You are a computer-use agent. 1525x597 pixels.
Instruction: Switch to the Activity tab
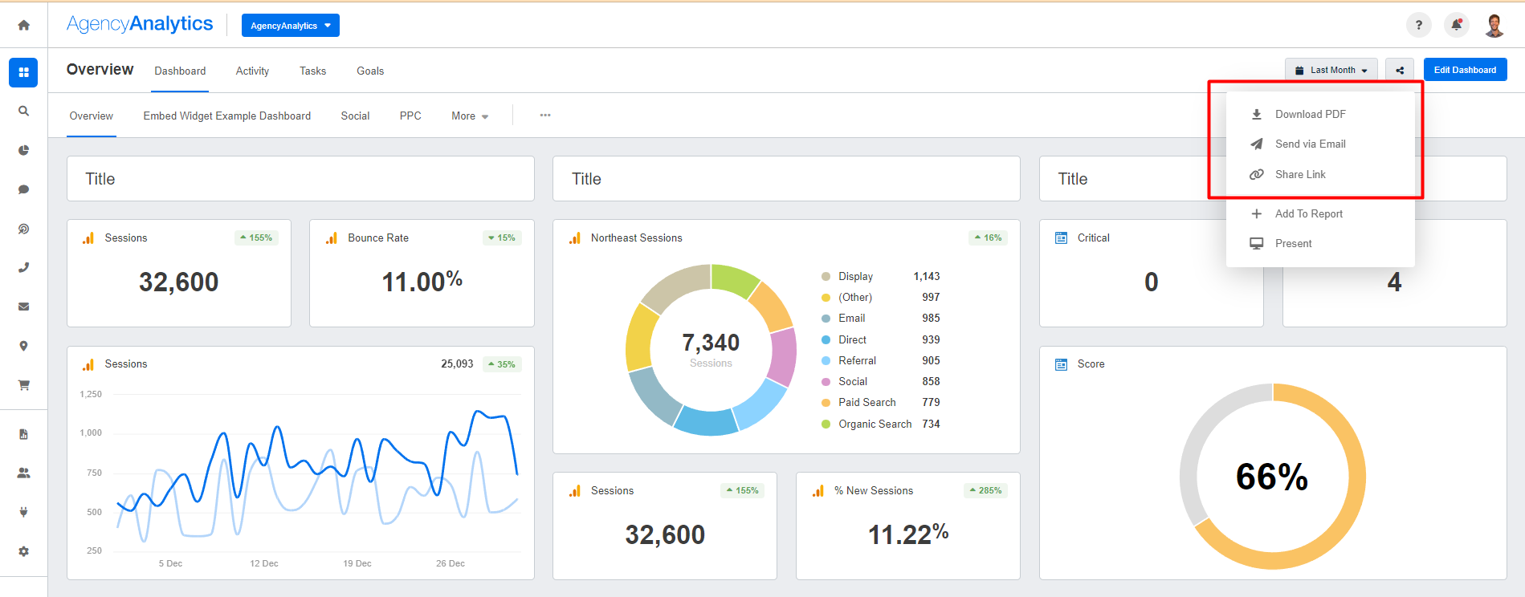[x=252, y=71]
